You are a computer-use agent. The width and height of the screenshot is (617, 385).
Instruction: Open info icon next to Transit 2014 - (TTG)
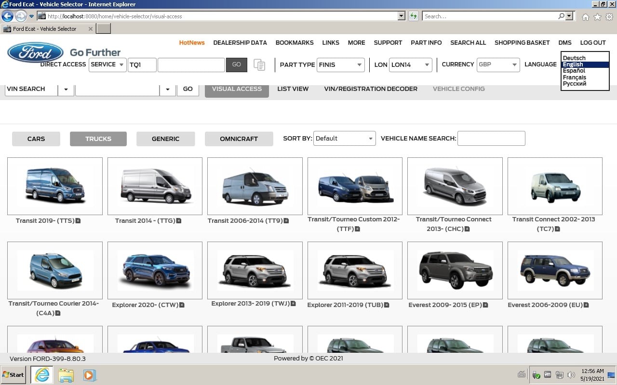click(x=179, y=221)
